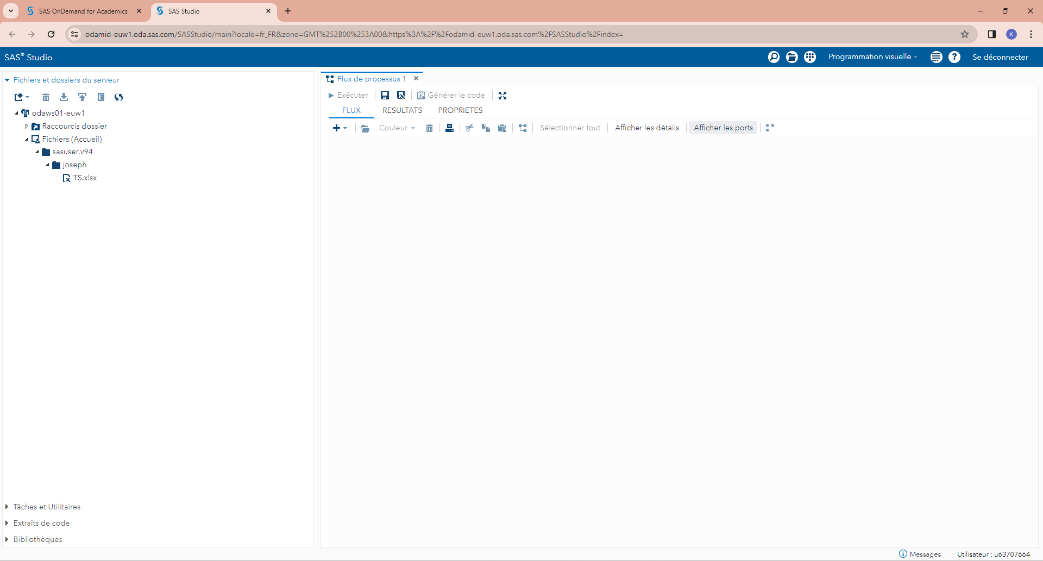Click the Upload icon in the file panel
Image resolution: width=1043 pixels, height=561 pixels.
pyautogui.click(x=82, y=97)
